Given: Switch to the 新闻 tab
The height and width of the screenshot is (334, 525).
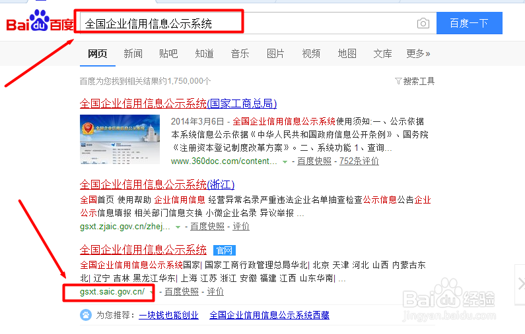Looking at the screenshot, I should [x=133, y=53].
